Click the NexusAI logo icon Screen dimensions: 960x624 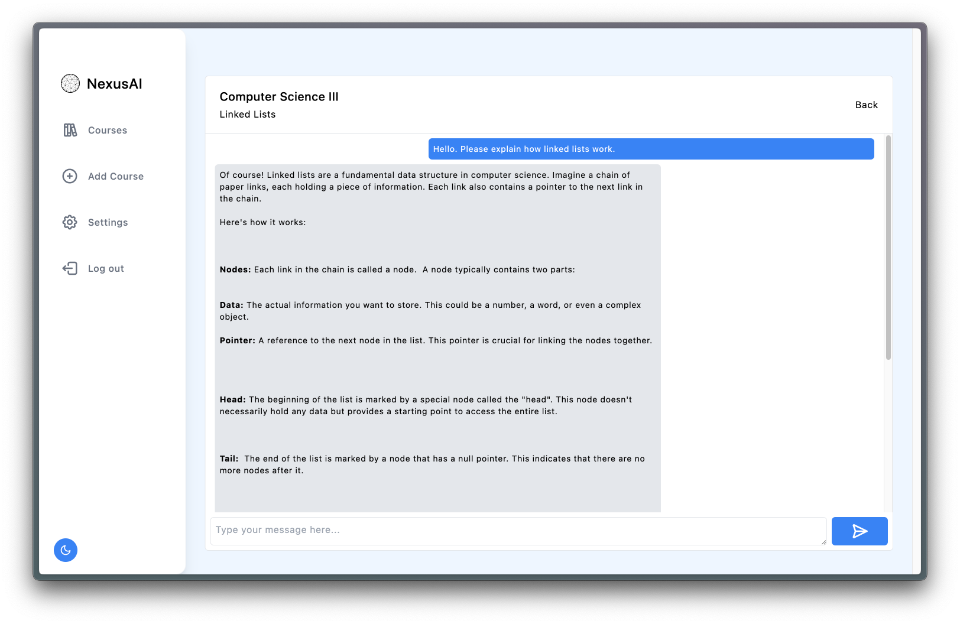70,83
